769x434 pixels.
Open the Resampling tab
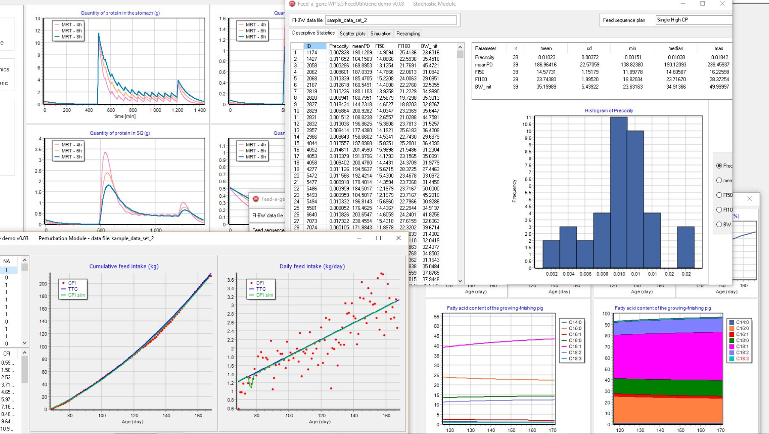point(408,33)
